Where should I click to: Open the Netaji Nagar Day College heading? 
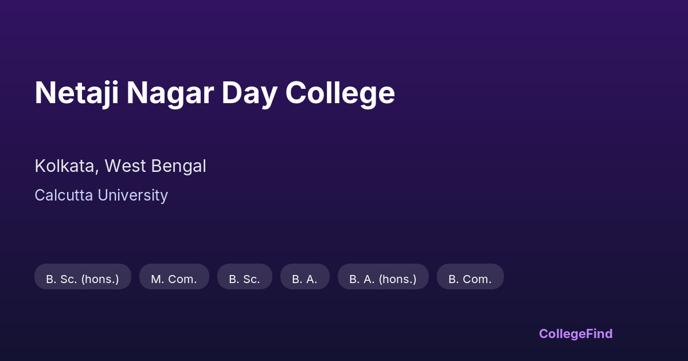(x=214, y=93)
